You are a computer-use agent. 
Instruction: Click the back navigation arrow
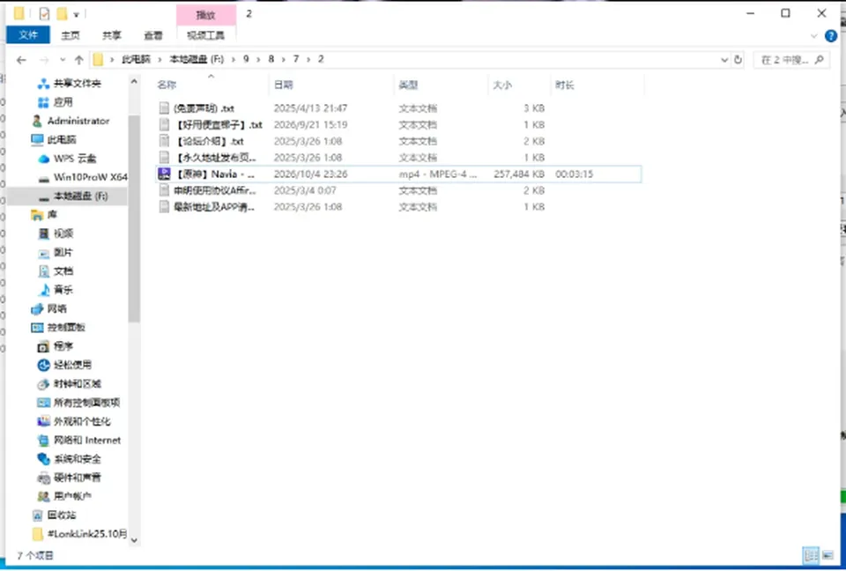[21, 60]
